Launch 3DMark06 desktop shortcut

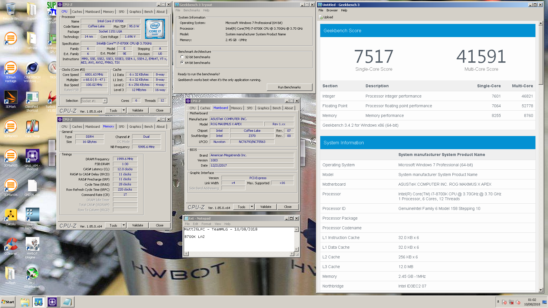(x=11, y=187)
